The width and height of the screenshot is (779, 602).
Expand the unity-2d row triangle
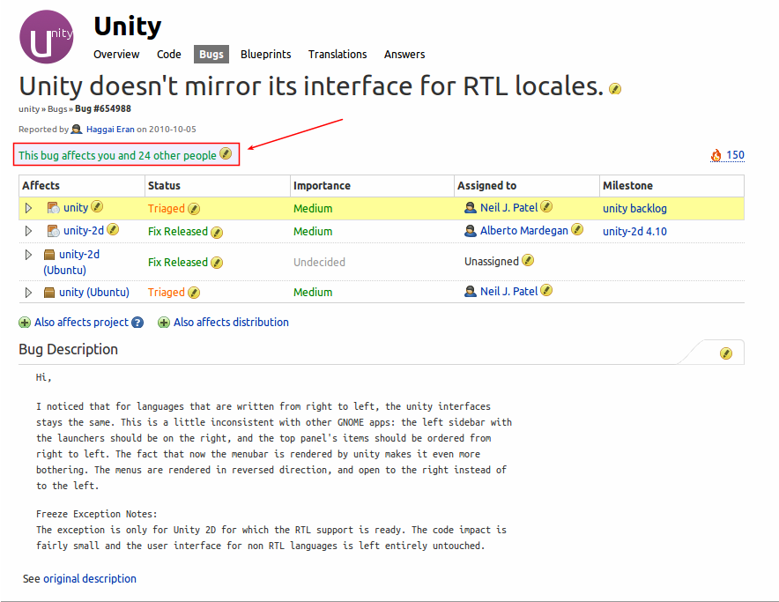click(x=28, y=231)
